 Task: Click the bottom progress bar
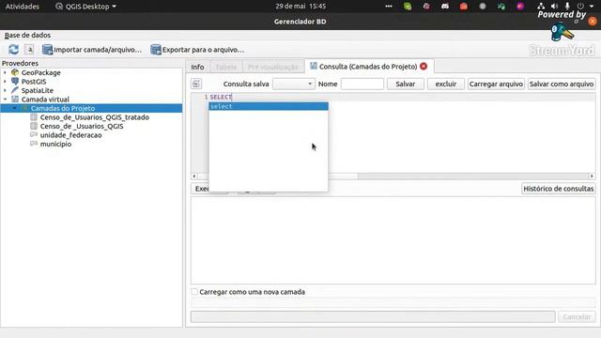pos(373,317)
